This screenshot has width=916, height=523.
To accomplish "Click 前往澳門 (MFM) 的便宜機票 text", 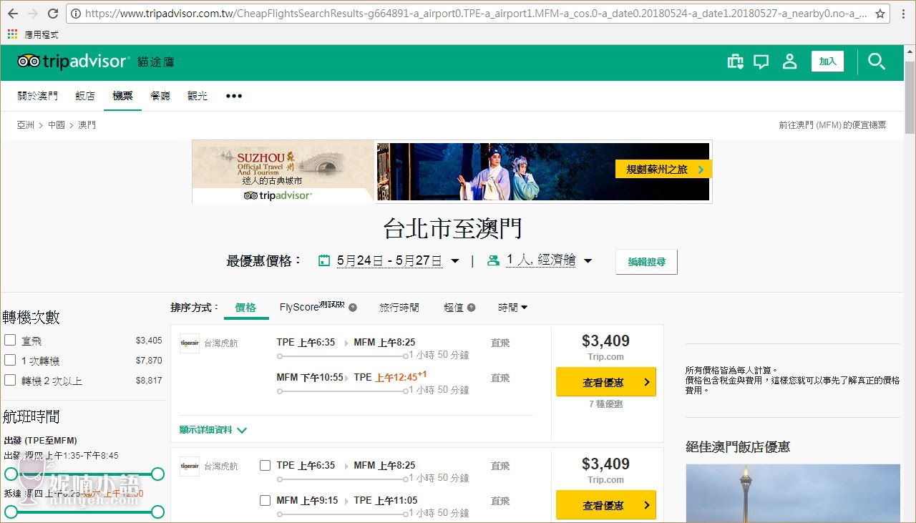I will click(x=832, y=124).
